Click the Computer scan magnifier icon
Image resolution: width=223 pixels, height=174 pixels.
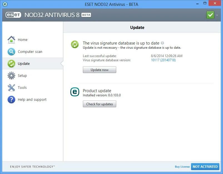(11, 52)
